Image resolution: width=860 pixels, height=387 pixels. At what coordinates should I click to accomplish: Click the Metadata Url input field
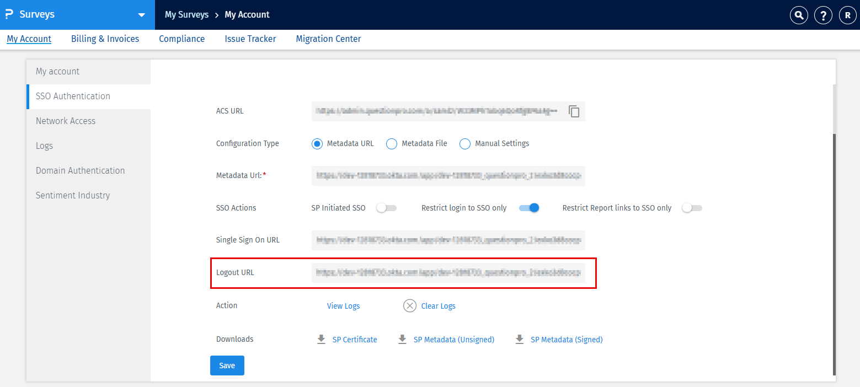448,176
